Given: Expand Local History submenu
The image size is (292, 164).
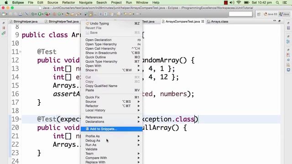Looking at the screenshot, I should pos(112,110).
